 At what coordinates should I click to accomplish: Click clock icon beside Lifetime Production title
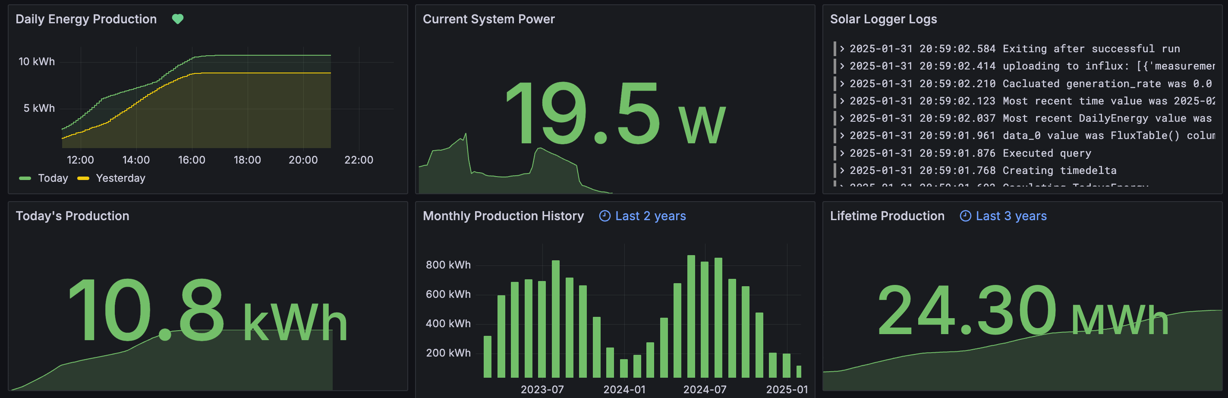click(965, 216)
